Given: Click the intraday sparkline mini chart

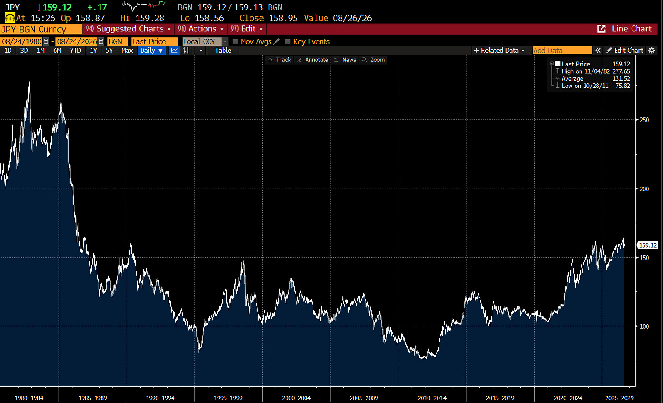Looking at the screenshot, I should pyautogui.click(x=144, y=7).
